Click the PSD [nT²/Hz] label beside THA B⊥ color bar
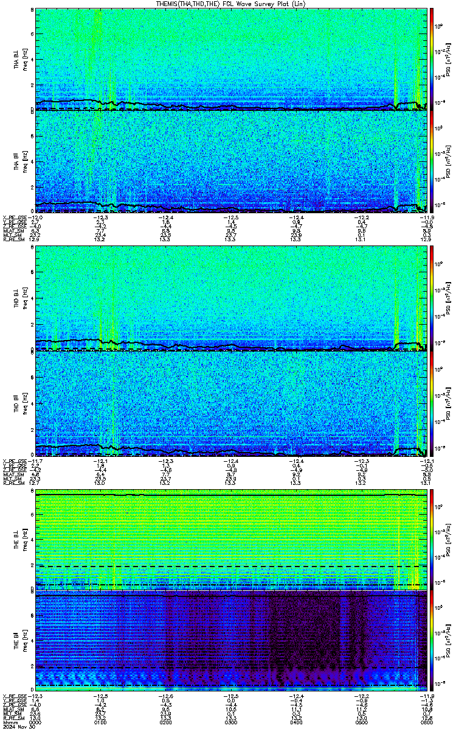 point(447,60)
